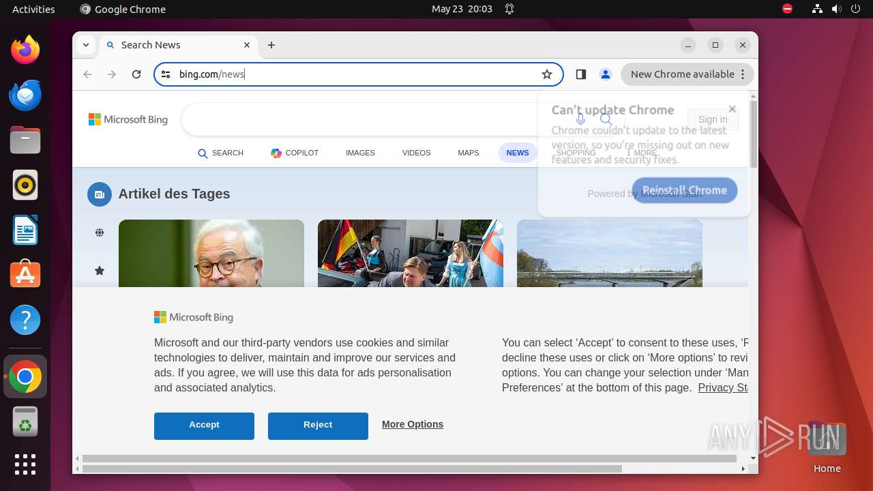
Task: Click the notification bell in top bar
Action: (509, 9)
